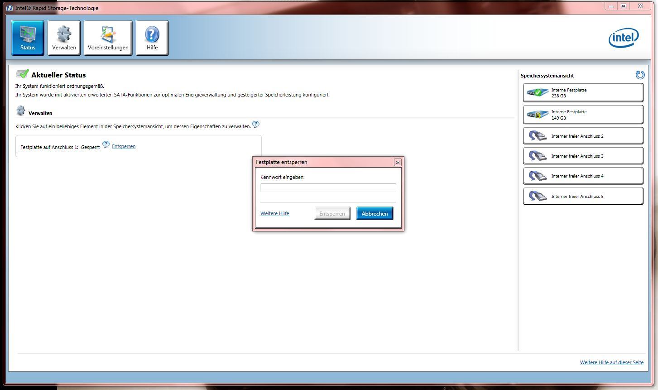Click the Entsperren link for Anschluss 1
The image size is (658, 390).
[124, 146]
